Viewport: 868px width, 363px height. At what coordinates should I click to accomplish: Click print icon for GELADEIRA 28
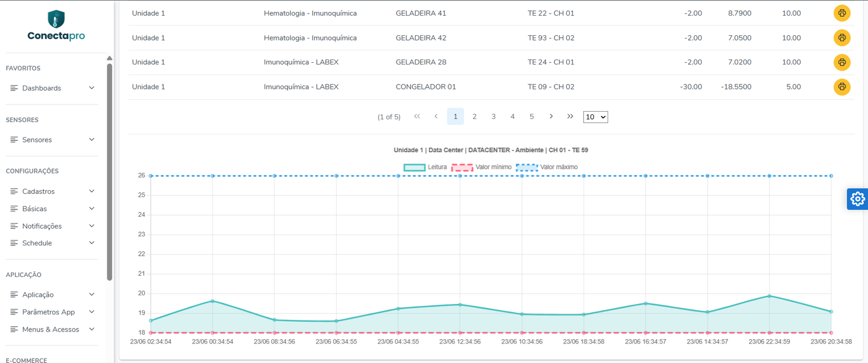[841, 62]
